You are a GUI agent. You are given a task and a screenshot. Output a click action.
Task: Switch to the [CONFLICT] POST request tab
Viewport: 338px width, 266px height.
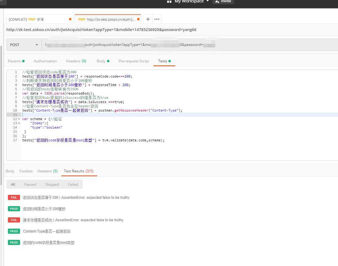point(40,19)
